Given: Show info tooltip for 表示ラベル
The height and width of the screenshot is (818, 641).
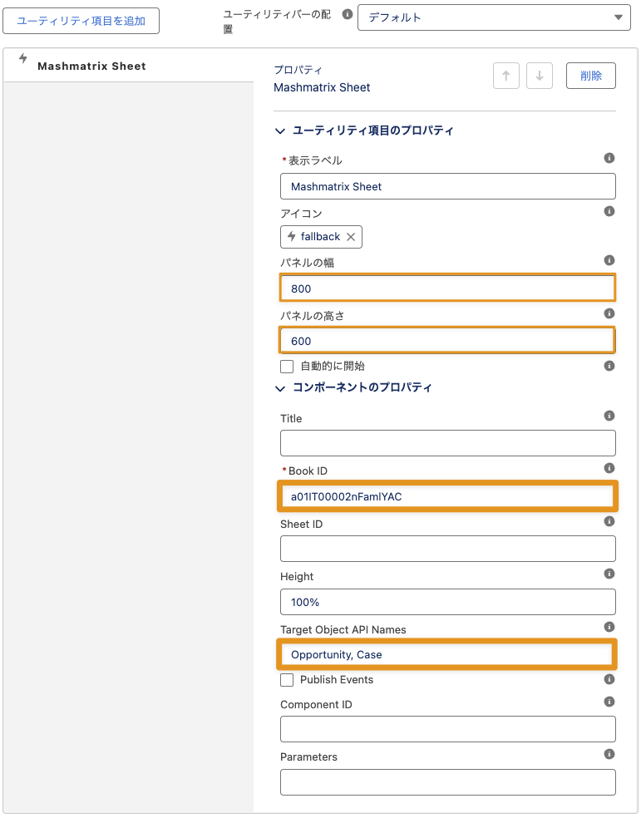Looking at the screenshot, I should coord(609,157).
